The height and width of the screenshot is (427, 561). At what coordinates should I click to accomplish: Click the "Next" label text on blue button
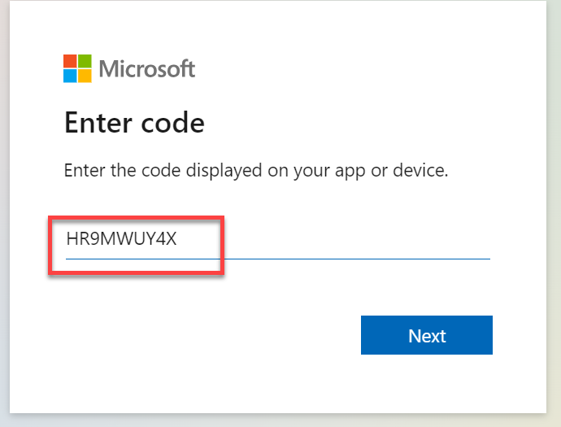tap(427, 336)
